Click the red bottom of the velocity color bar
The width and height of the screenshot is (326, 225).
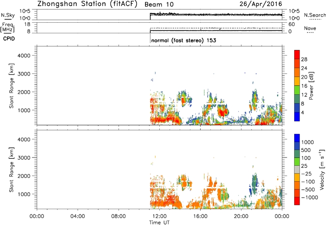pos(297,201)
